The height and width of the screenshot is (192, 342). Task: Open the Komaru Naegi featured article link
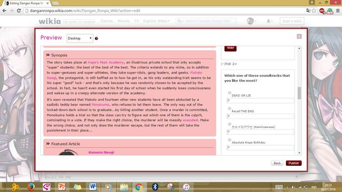[x=101, y=153]
